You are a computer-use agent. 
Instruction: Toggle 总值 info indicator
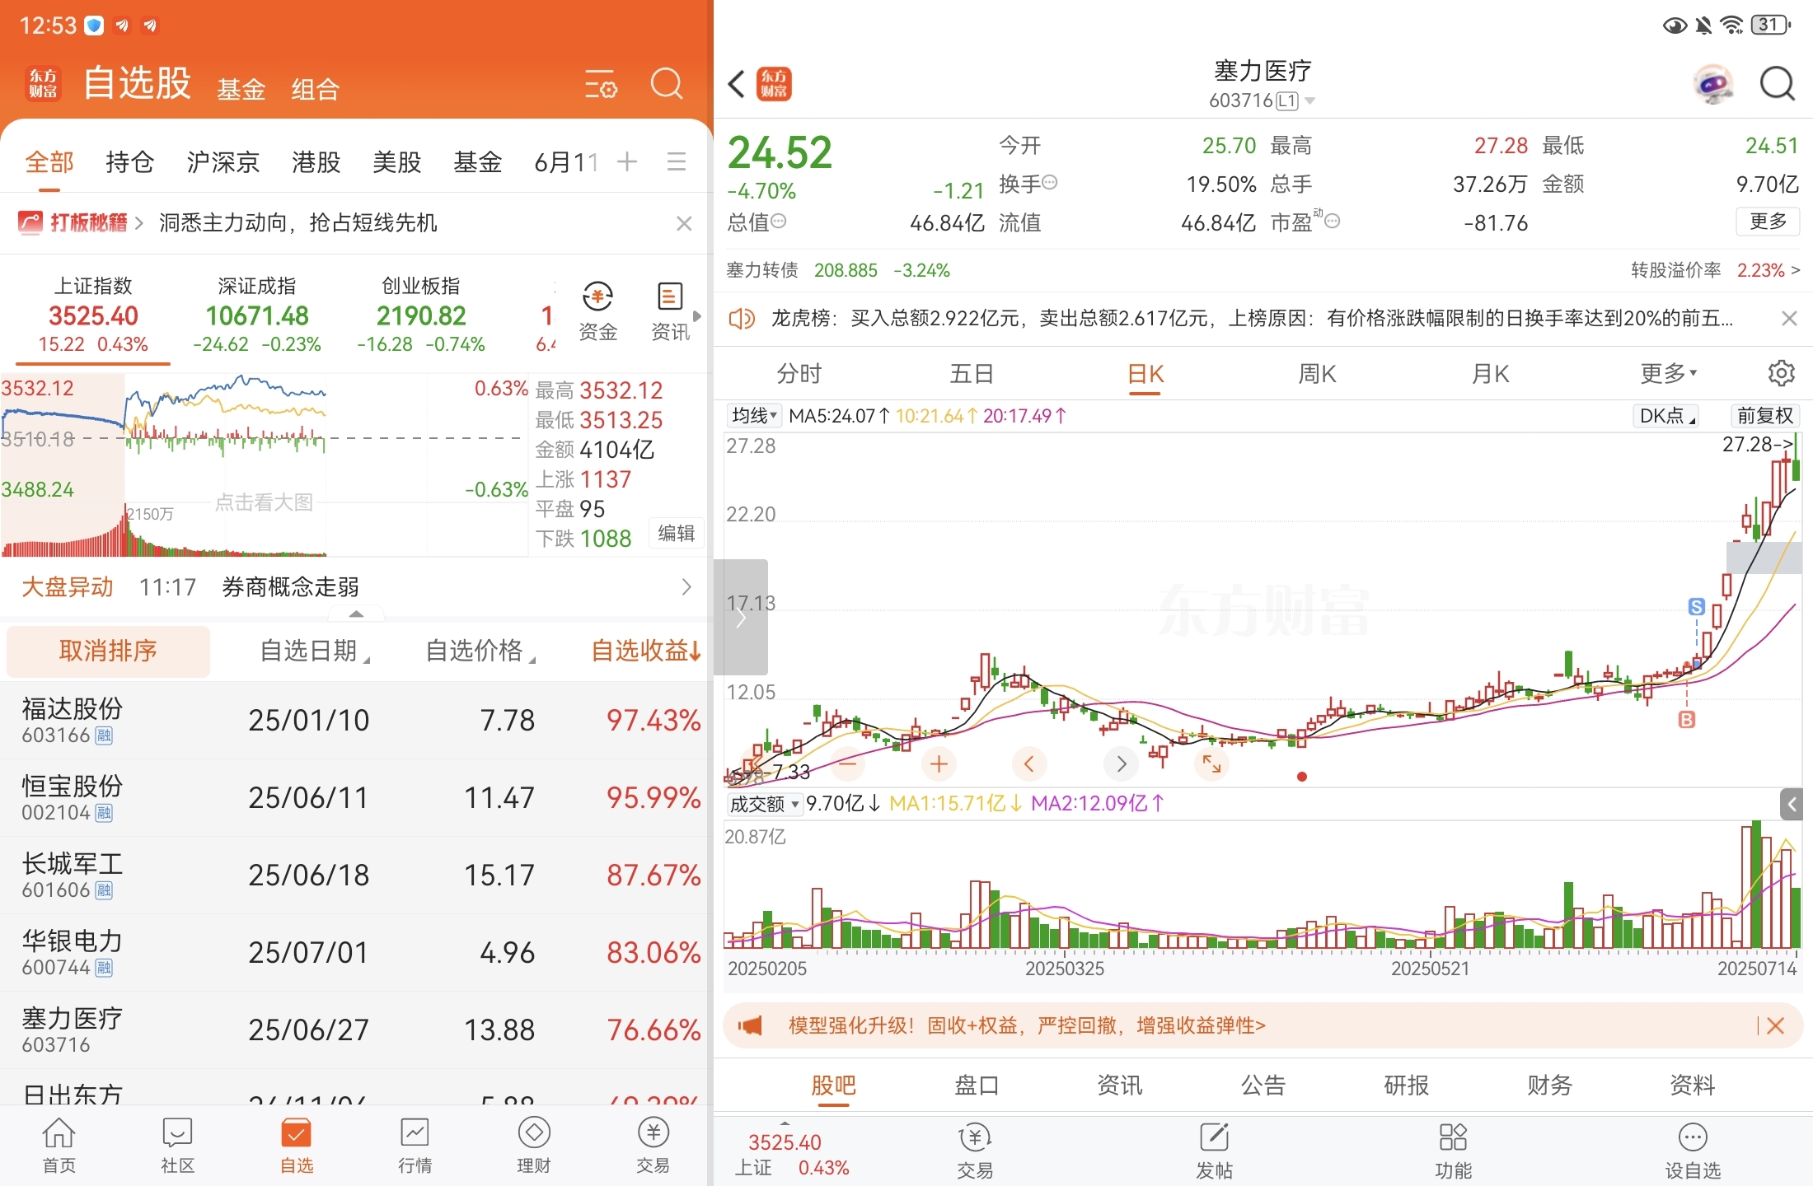[x=779, y=222]
